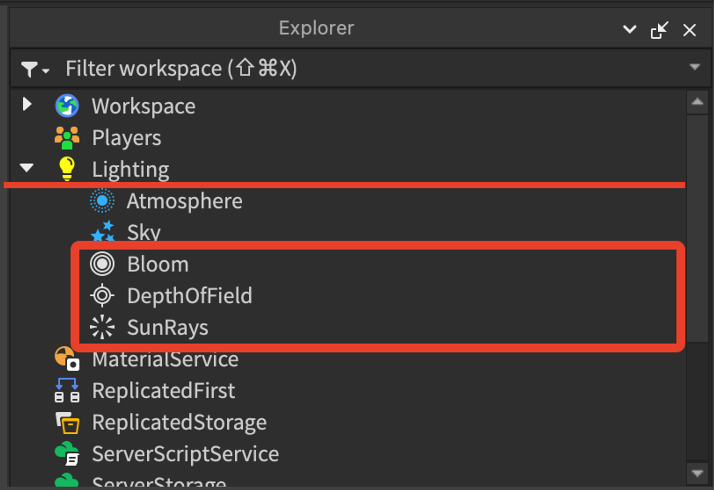Screen dimensions: 714x490
Task: Click the scrollbar down arrow
Action: (x=697, y=473)
